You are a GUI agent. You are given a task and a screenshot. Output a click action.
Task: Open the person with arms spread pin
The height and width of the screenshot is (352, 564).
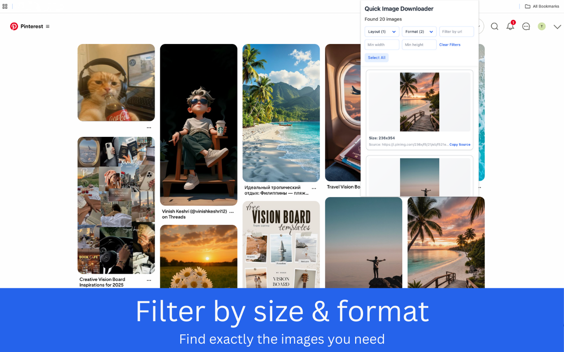click(x=364, y=243)
